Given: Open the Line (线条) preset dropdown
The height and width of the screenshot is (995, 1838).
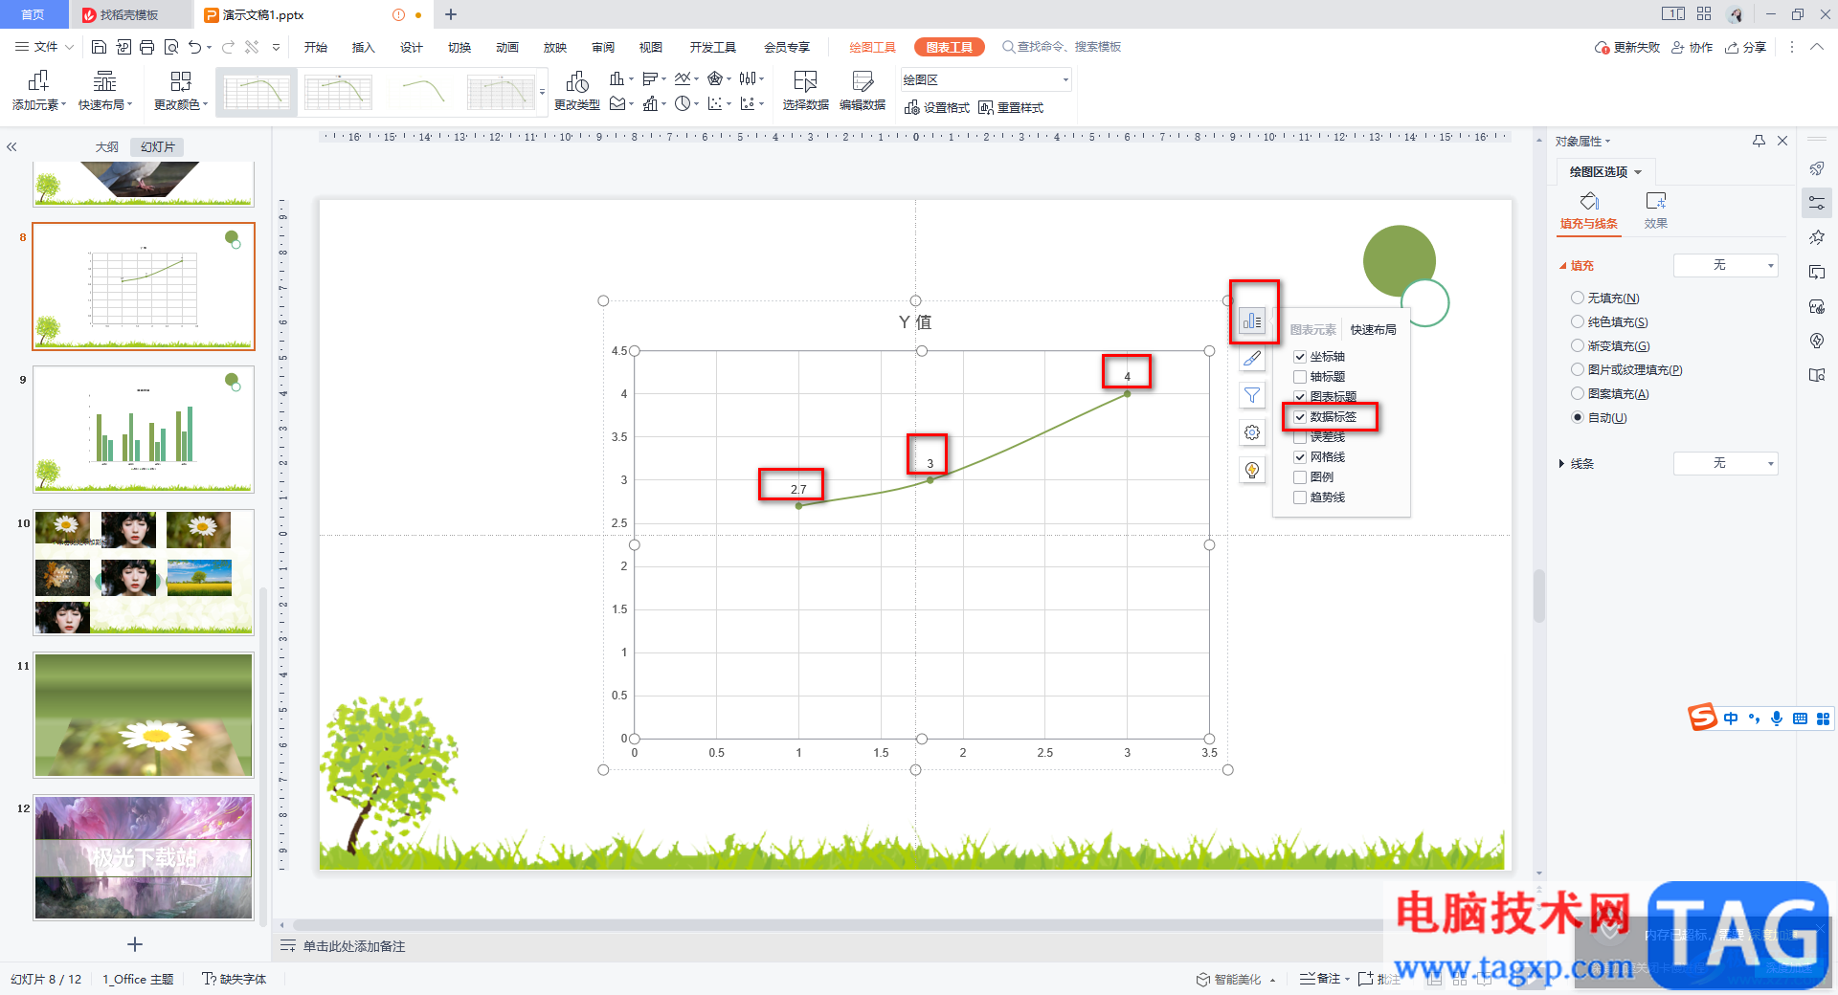Looking at the screenshot, I should pos(1725,463).
